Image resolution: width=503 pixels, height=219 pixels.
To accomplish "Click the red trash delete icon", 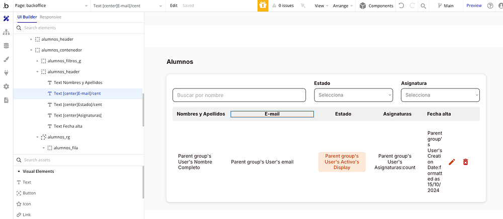I will (x=466, y=162).
